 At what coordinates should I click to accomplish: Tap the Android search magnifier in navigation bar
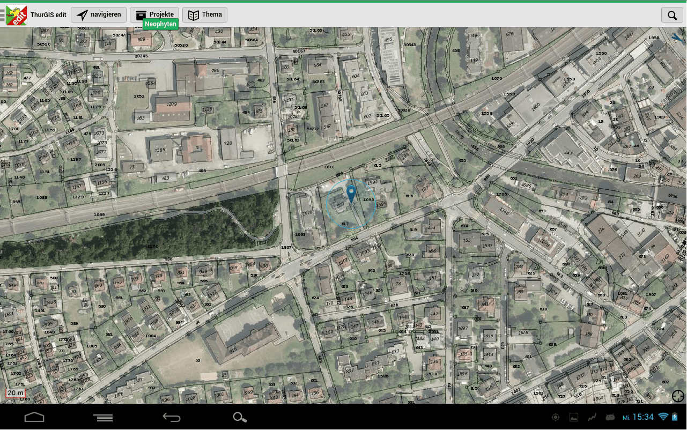coord(240,417)
